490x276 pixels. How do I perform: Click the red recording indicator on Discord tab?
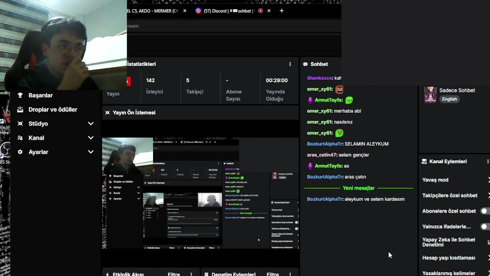[261, 11]
